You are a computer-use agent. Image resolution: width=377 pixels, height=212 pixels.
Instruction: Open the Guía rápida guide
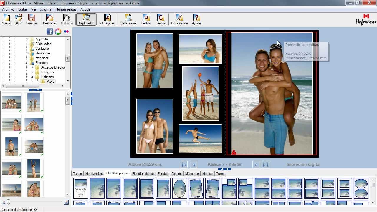coord(179,19)
